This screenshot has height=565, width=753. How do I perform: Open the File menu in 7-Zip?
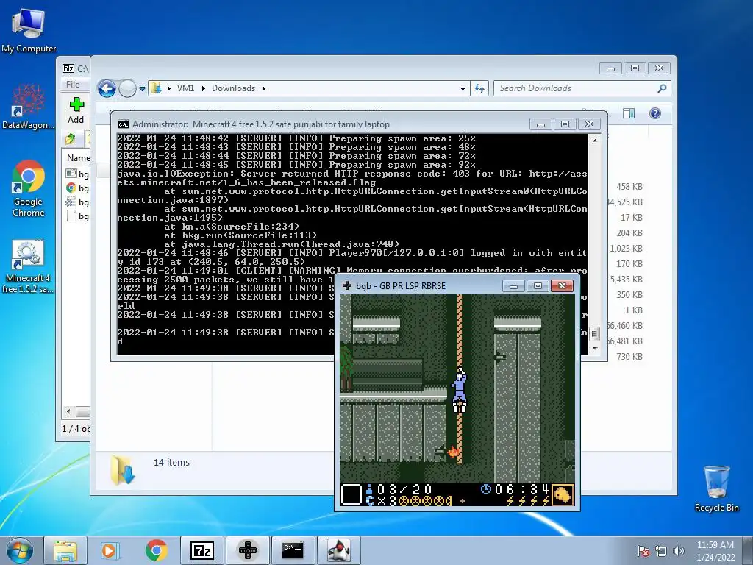pos(73,84)
